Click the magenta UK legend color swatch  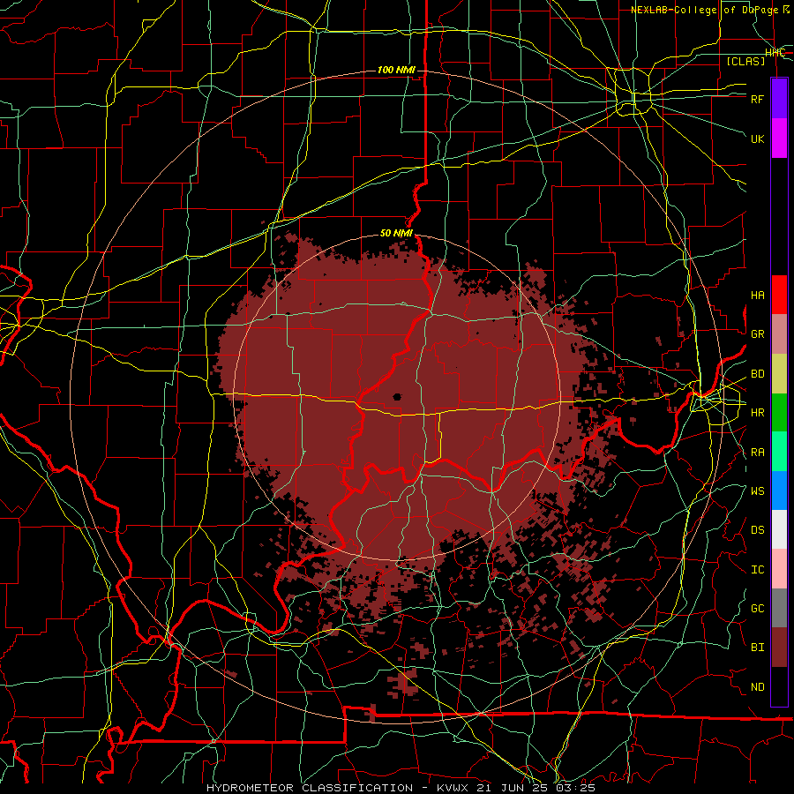click(779, 139)
